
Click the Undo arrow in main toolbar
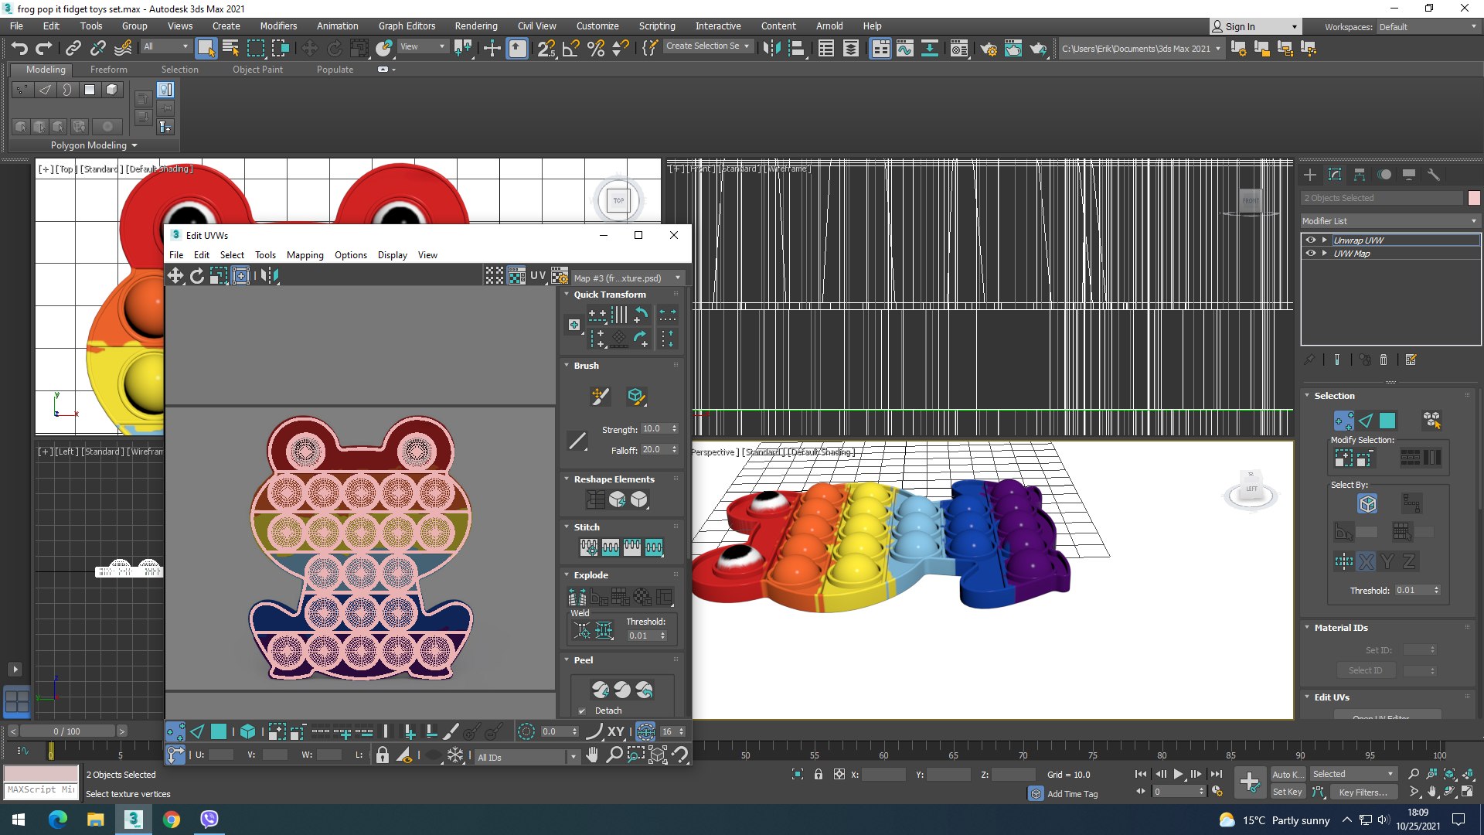coord(19,48)
